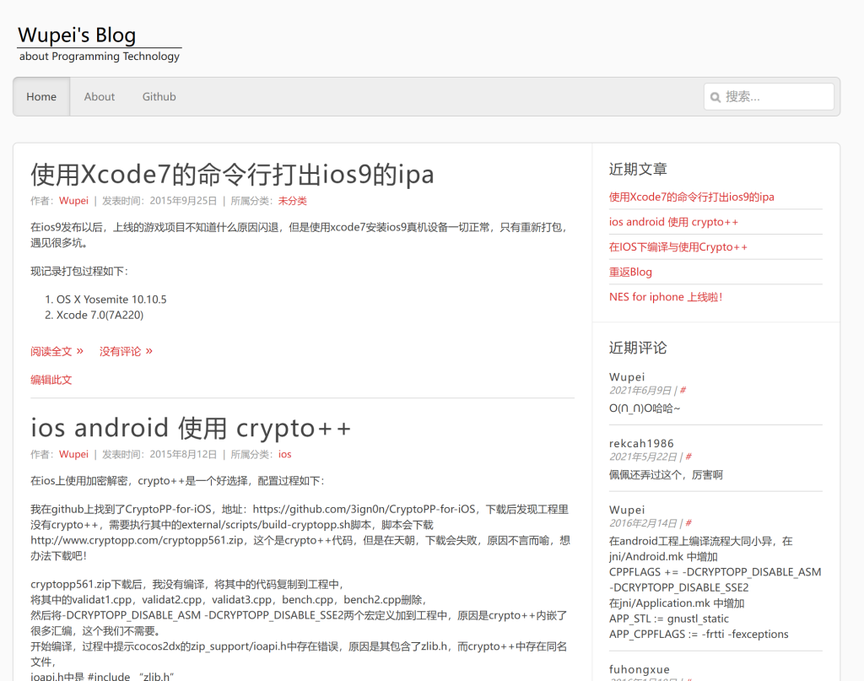This screenshot has width=864, height=681.
Task: Open post title ios android 使用 crypto++
Action: 191,428
